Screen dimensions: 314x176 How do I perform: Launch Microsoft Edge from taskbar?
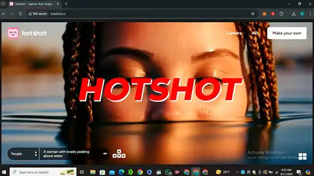point(121,172)
